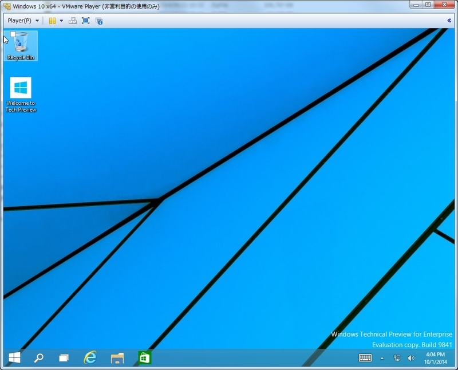The height and width of the screenshot is (370, 458).
Task: Click the network status tray icon
Action: pyautogui.click(x=397, y=358)
